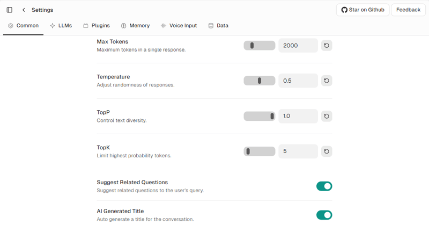
Task: Open the Feedback button
Action: 408,10
